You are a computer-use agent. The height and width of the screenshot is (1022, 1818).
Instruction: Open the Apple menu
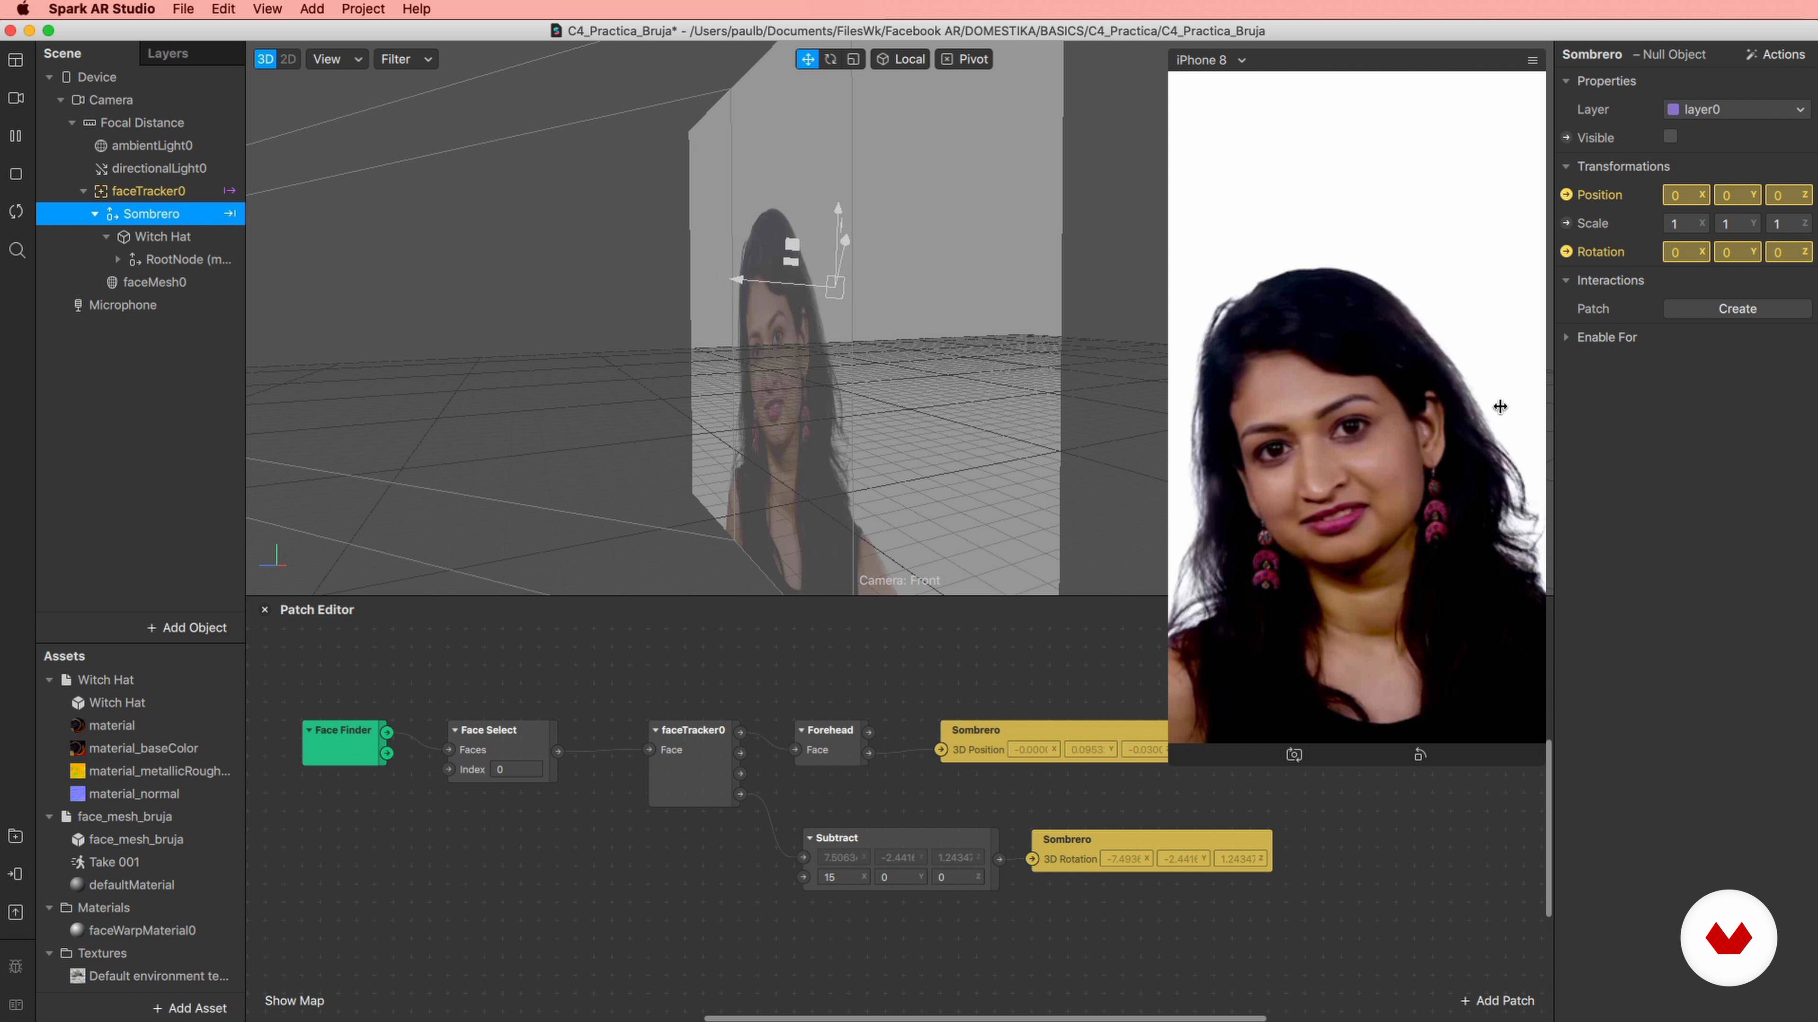[23, 9]
